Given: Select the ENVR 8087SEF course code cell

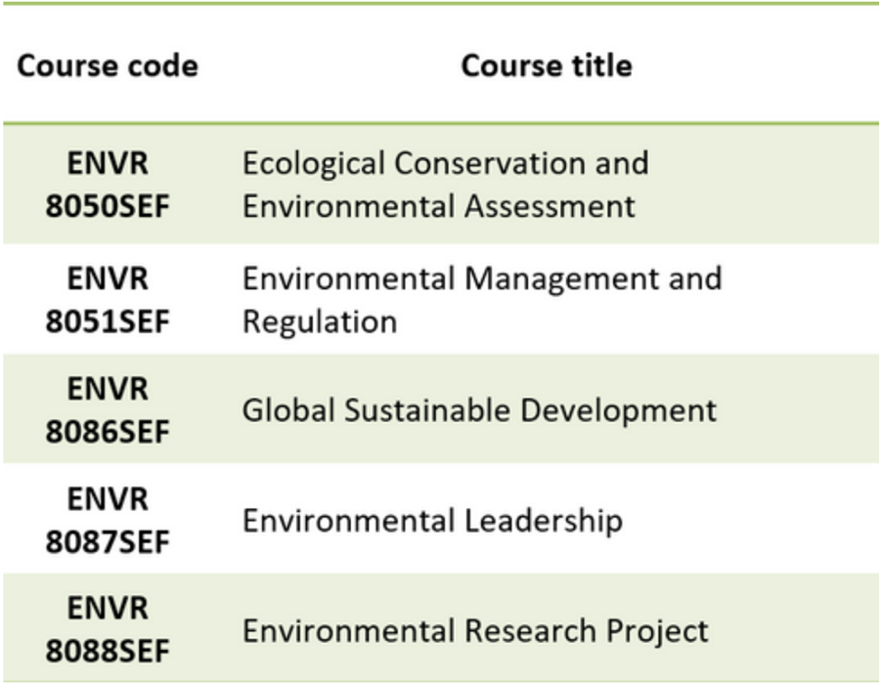Looking at the screenshot, I should (108, 520).
